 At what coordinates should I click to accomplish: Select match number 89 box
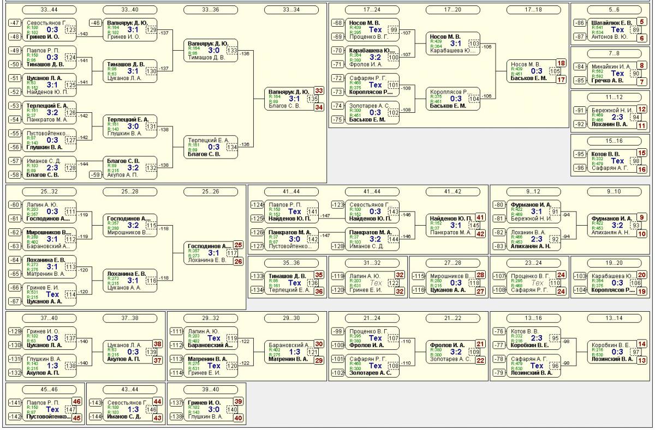click(x=635, y=30)
